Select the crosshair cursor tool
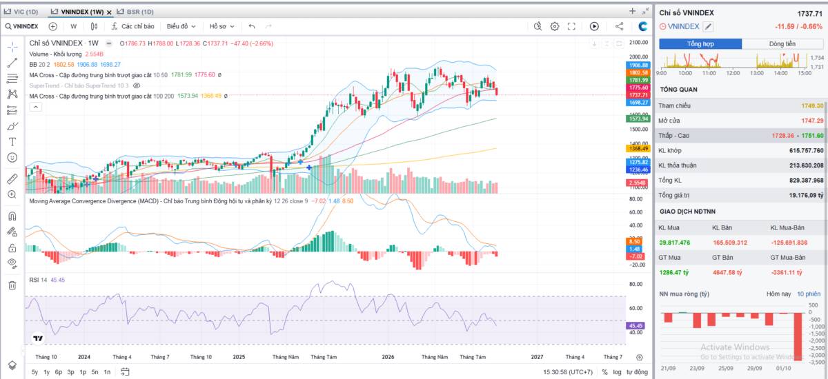This screenshot has width=828, height=379. 12,46
